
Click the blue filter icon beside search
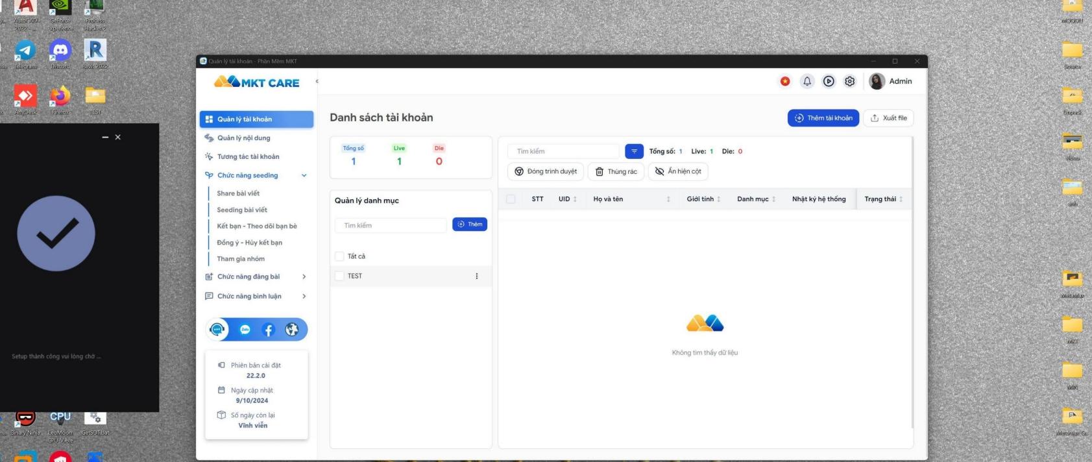click(634, 151)
